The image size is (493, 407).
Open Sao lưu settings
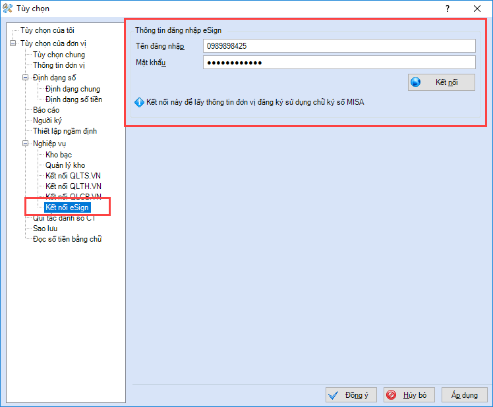(45, 229)
